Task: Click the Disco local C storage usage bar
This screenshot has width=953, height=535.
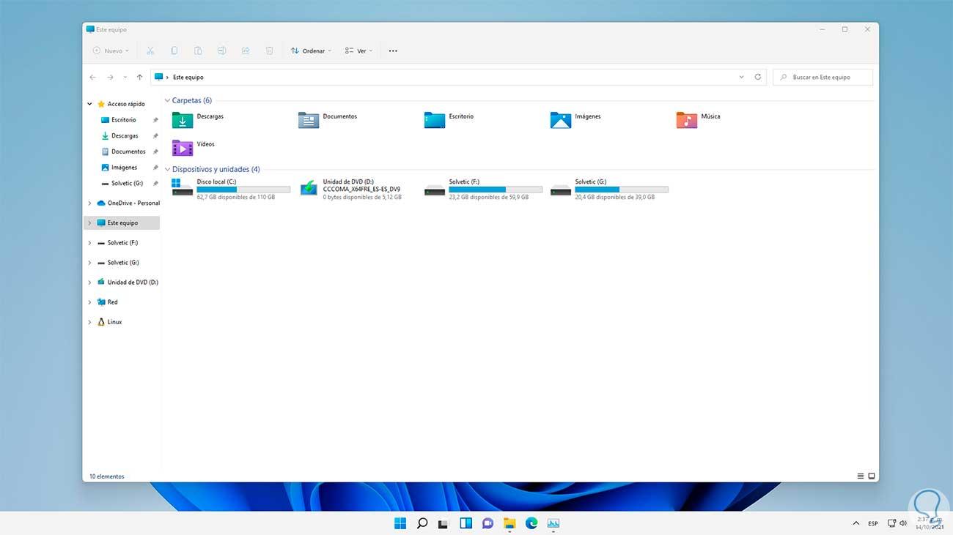Action: pyautogui.click(x=243, y=189)
